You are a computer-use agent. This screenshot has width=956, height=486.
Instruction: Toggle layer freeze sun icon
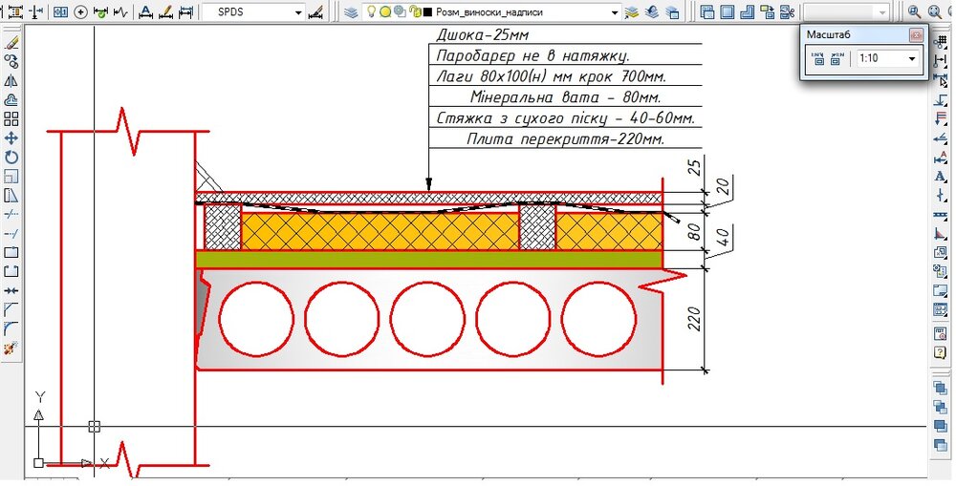[x=385, y=12]
